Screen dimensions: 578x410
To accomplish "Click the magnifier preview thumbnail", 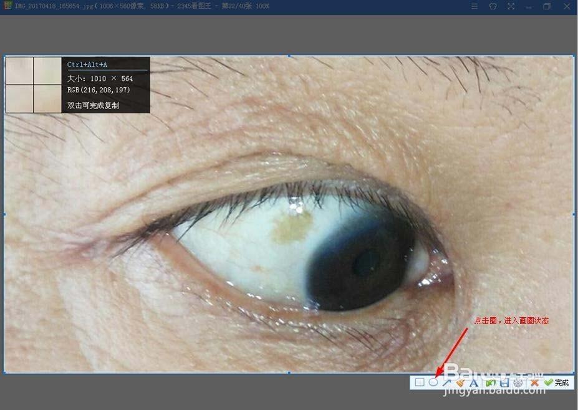I will point(34,85).
